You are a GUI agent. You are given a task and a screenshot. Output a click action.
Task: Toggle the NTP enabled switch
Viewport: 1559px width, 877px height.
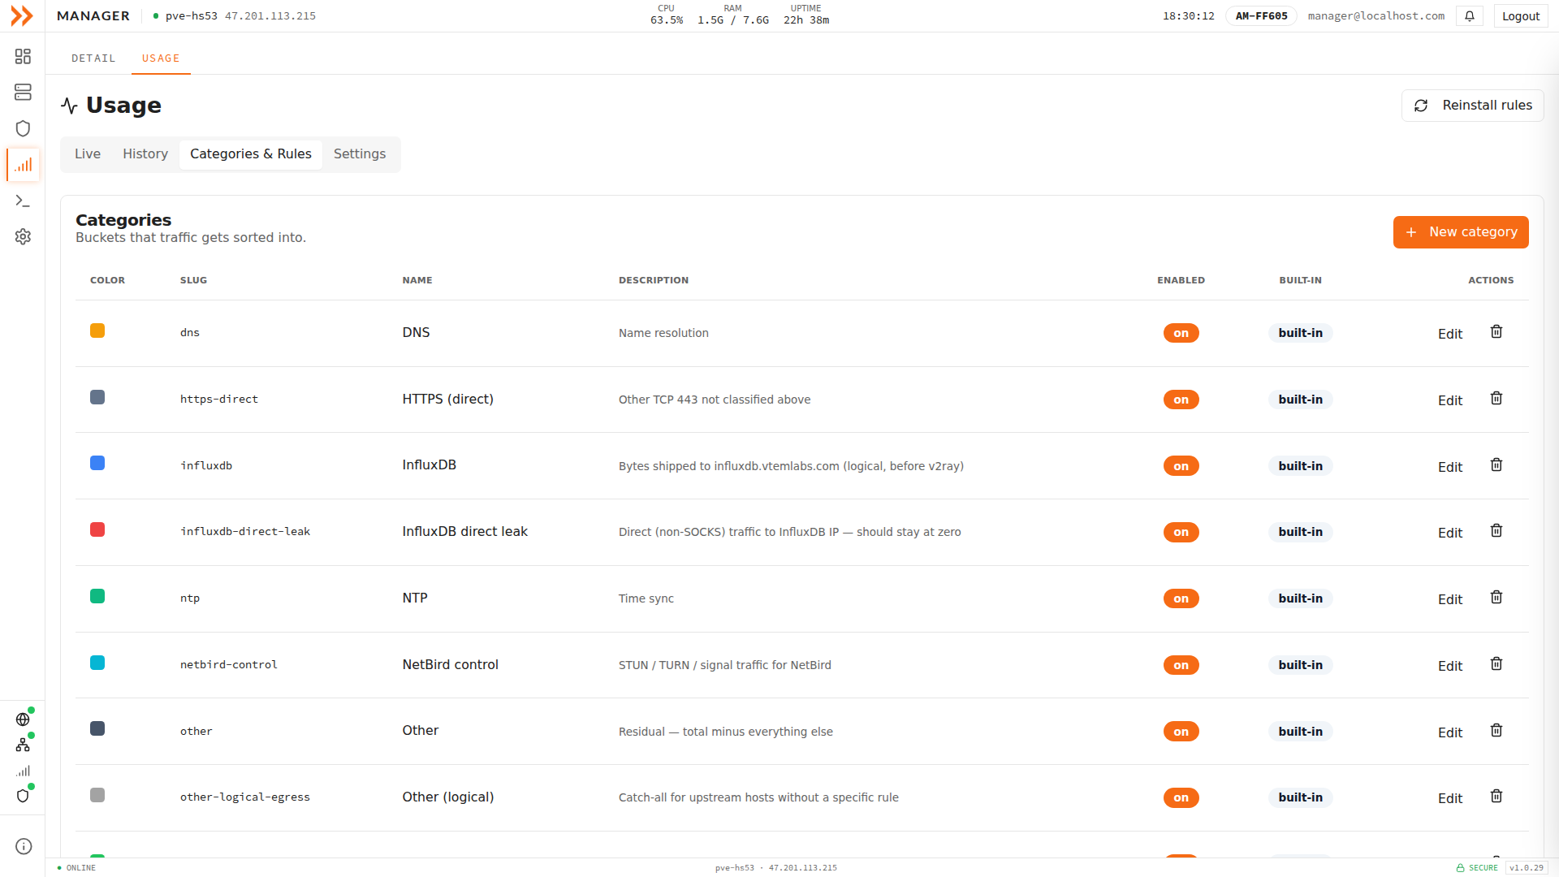[x=1181, y=598]
